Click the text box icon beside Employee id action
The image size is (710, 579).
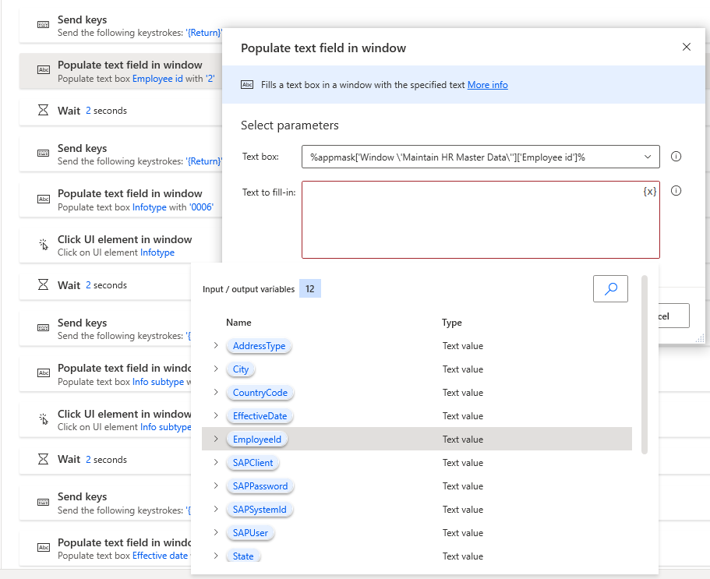click(x=43, y=69)
